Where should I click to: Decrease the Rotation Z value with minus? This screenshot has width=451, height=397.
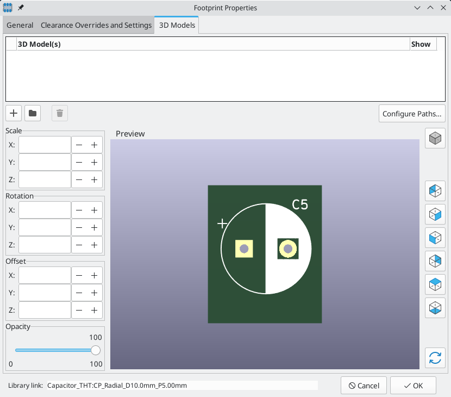(79, 245)
